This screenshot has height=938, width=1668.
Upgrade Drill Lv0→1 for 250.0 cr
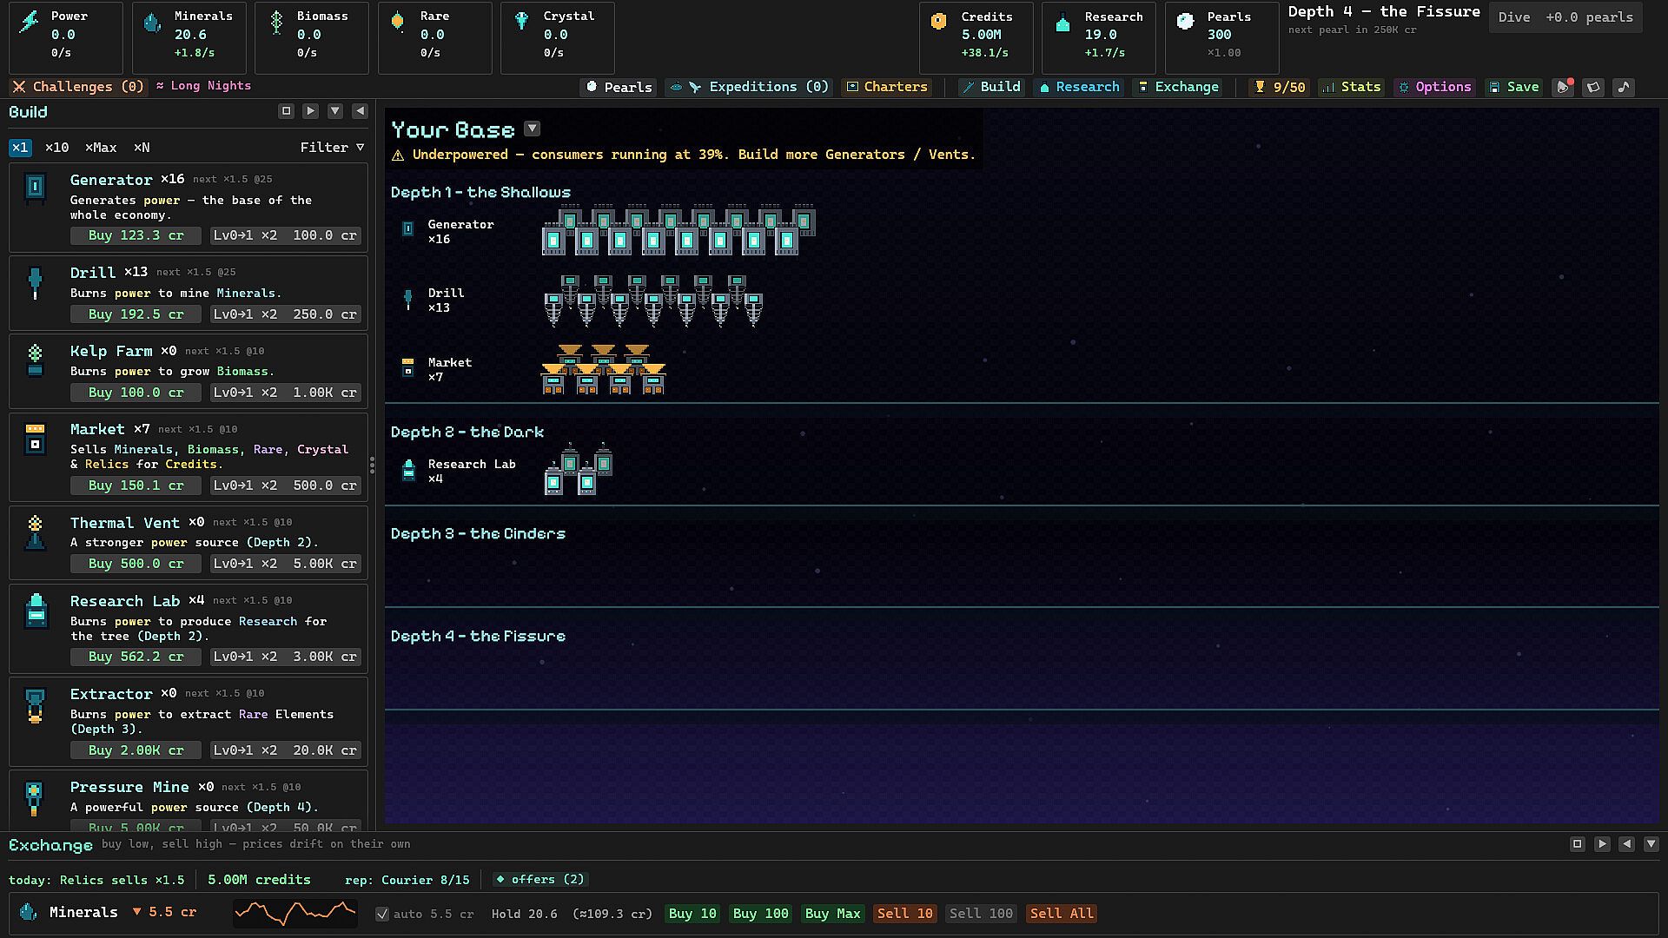285,314
